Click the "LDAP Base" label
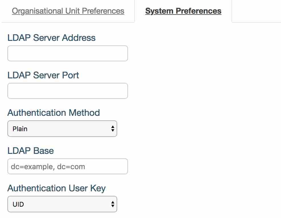Screen dimensions: 281x218 [30, 150]
